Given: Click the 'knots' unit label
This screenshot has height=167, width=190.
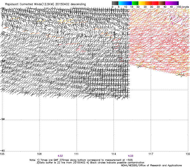Looking at the screenshot, I should tap(186, 7).
